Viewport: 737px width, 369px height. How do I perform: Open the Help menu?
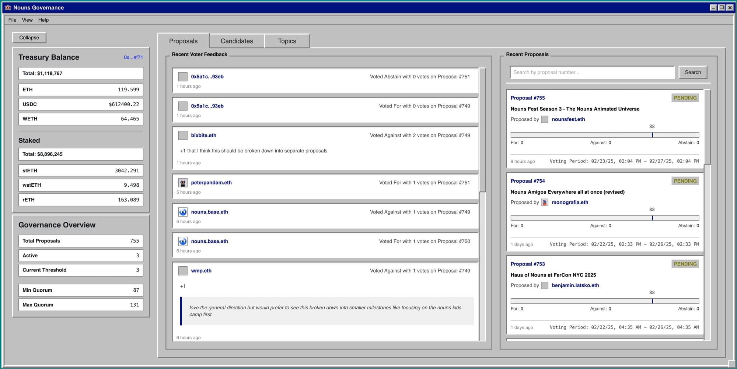pyautogui.click(x=43, y=20)
